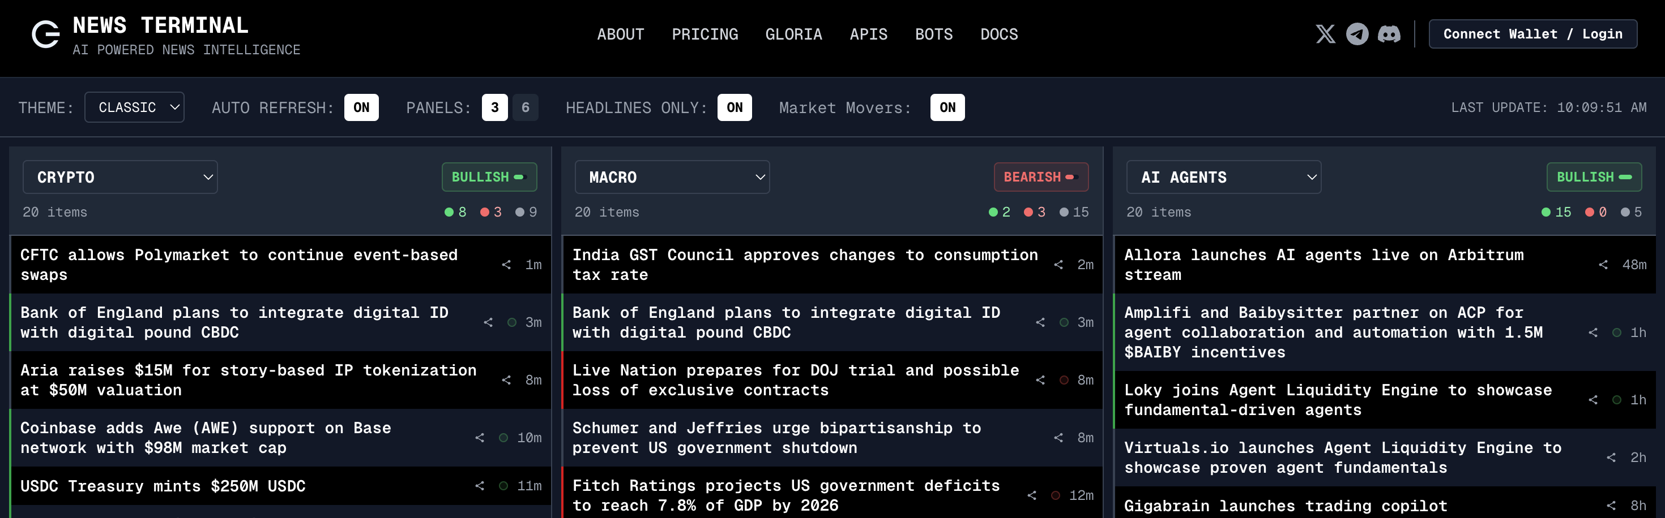
Task: Change the MACRO panel category dropdown
Action: pyautogui.click(x=672, y=178)
